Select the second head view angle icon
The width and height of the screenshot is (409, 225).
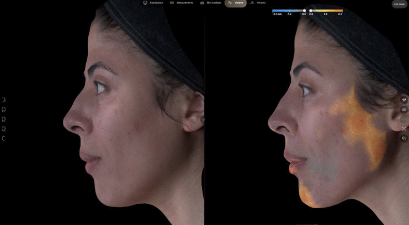[x=4, y=110]
